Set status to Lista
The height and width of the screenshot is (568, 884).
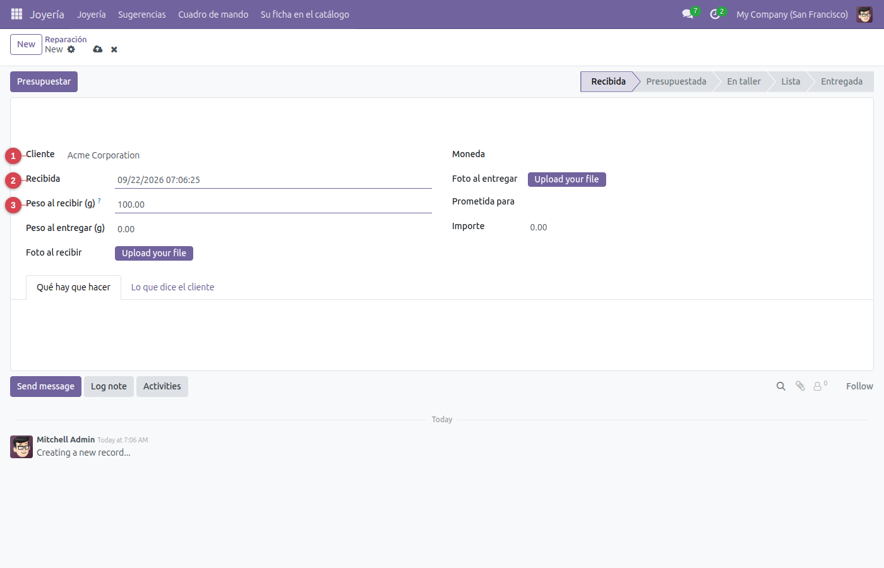(x=791, y=81)
